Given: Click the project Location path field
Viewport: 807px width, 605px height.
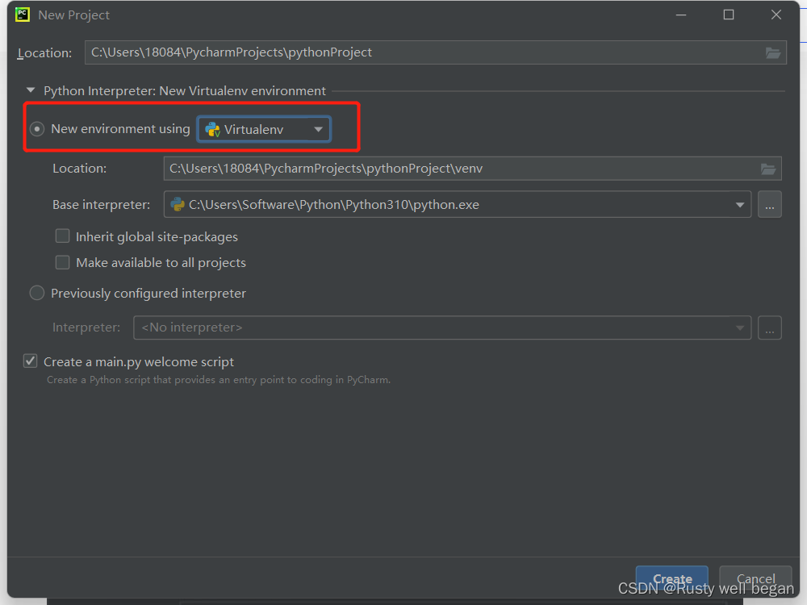Looking at the screenshot, I should pos(436,52).
